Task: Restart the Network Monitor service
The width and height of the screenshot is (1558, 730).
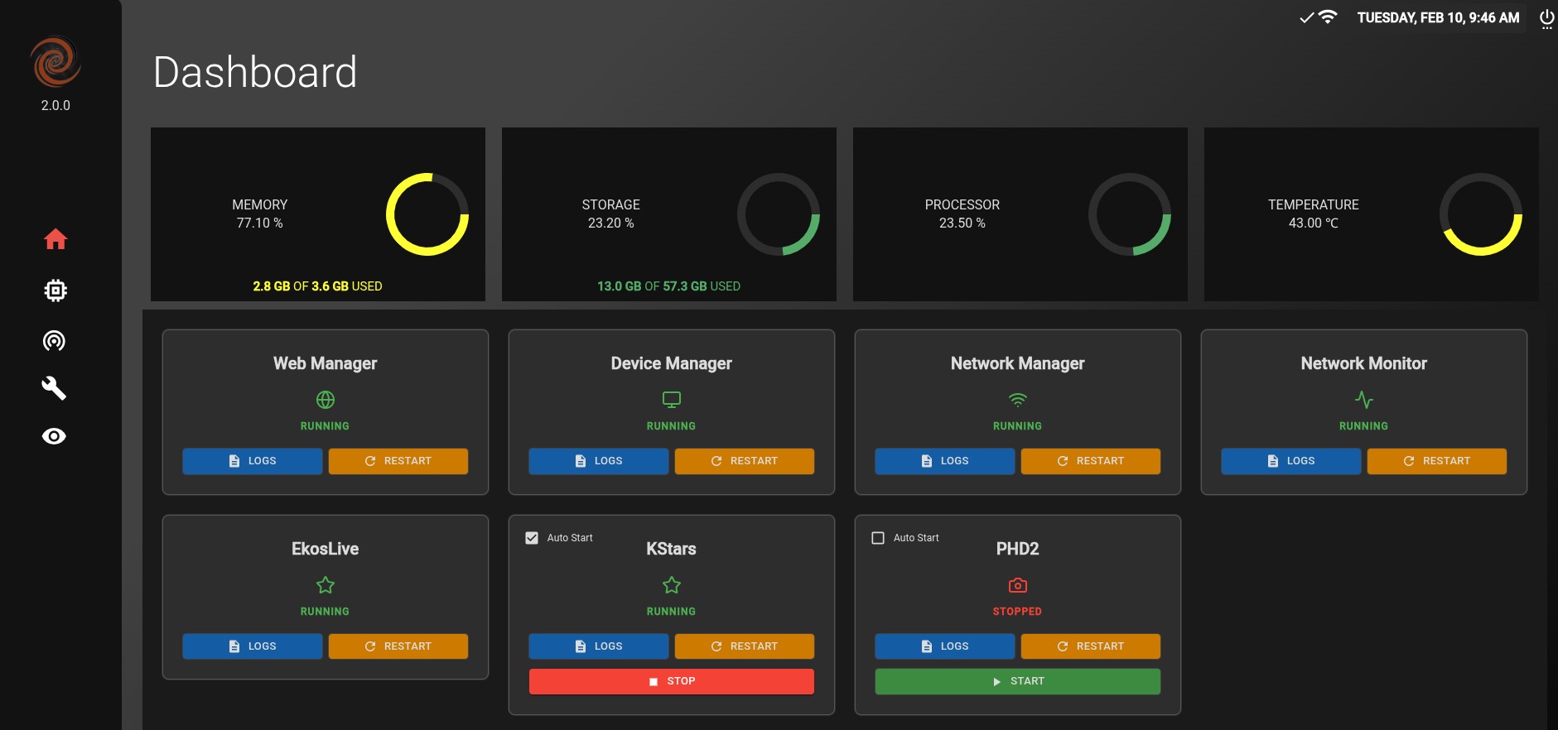Action: [x=1437, y=461]
